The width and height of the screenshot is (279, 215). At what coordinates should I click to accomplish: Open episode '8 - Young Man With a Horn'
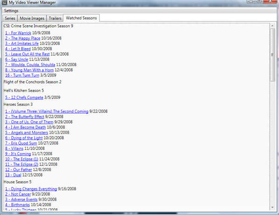tap(29, 70)
